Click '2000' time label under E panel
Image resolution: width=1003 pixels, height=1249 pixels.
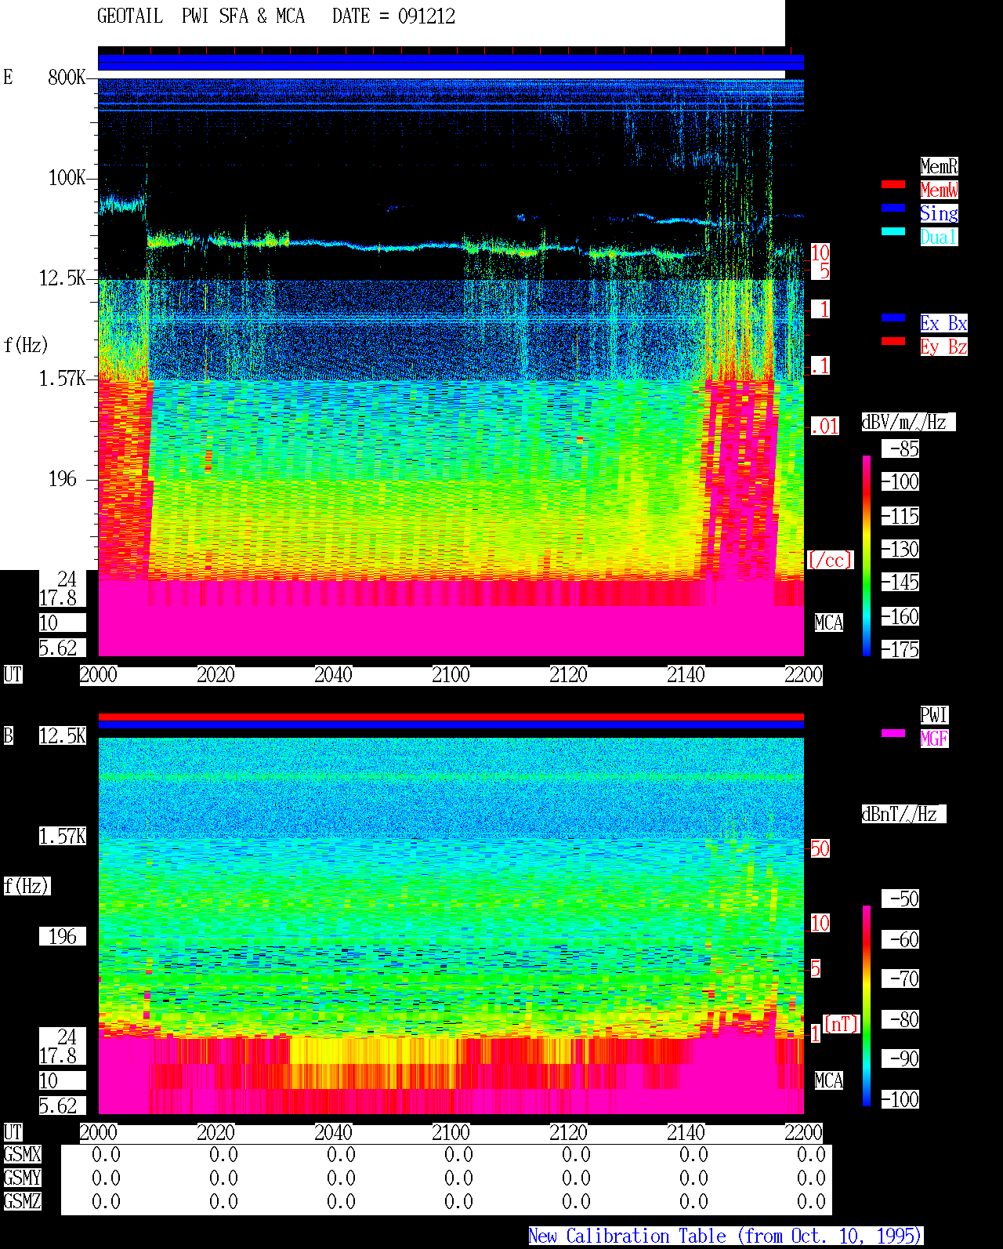[99, 674]
